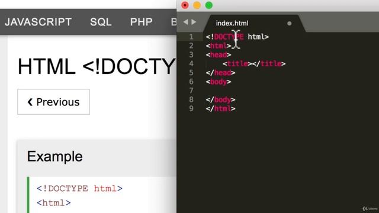Click the opening <body> tag in editor

pos(219,82)
